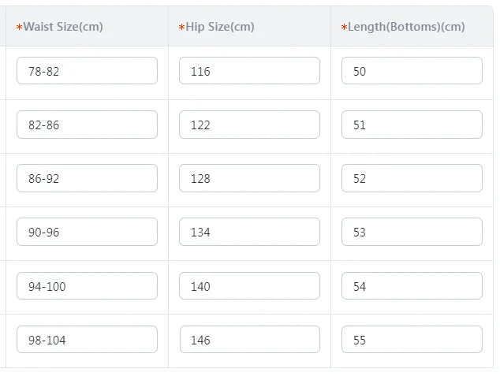Select the waist size field with 82-86

pos(87,125)
